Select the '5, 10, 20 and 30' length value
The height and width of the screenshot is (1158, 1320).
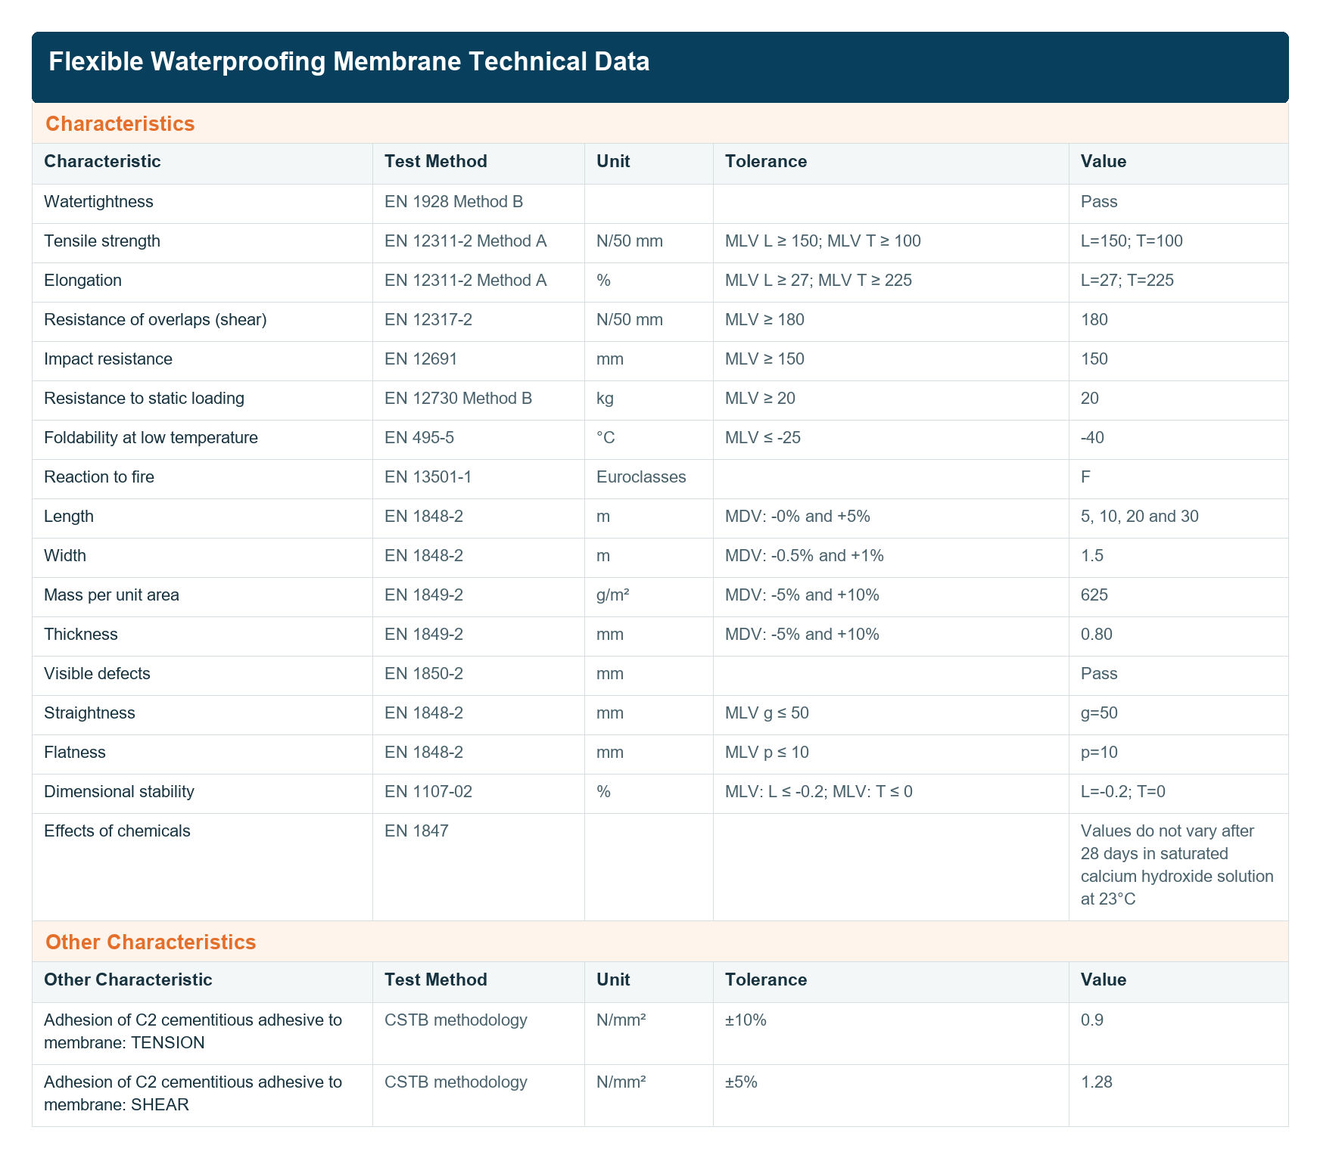click(1140, 516)
